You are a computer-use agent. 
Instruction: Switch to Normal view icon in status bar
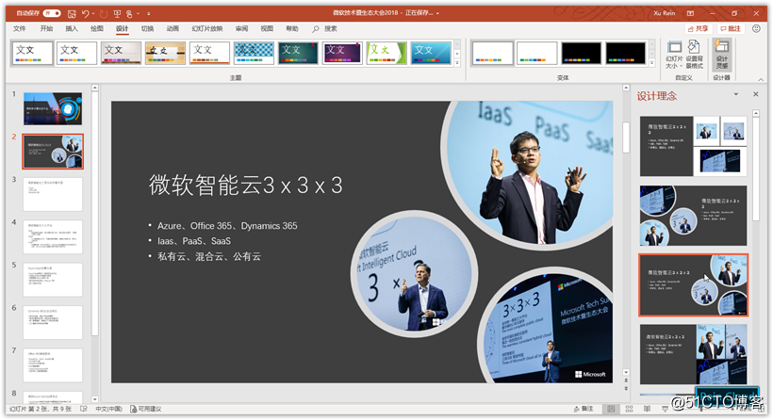coord(611,409)
